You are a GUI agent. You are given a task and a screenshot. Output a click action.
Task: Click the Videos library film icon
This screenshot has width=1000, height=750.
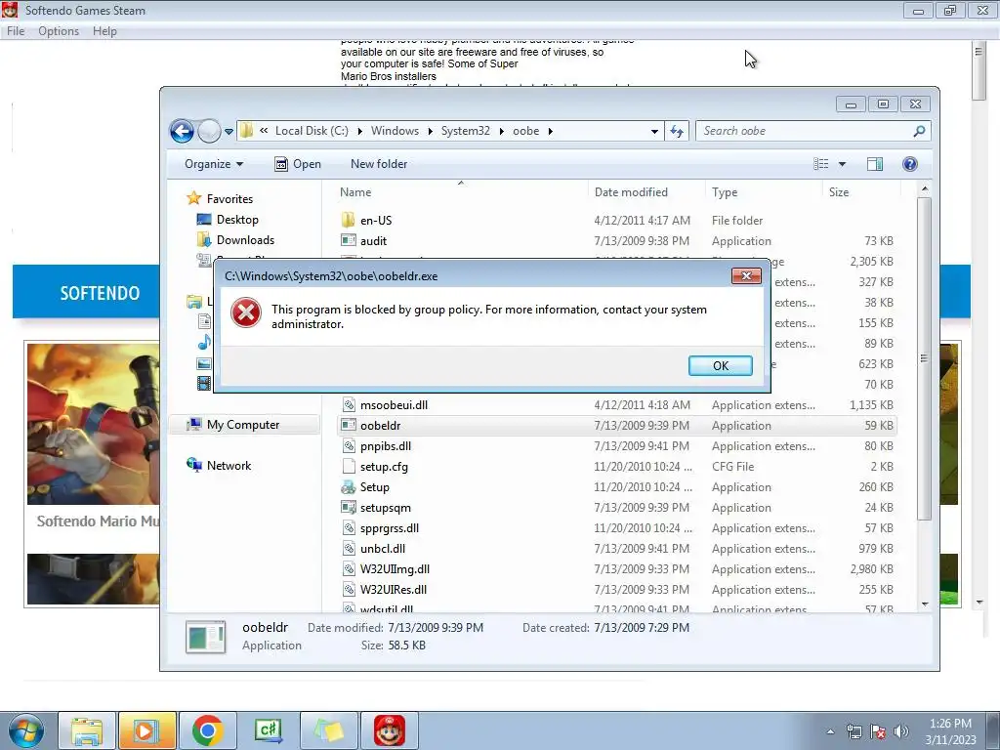point(204,383)
